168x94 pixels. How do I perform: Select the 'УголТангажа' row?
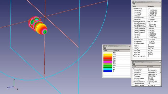pyautogui.click(x=146, y=39)
